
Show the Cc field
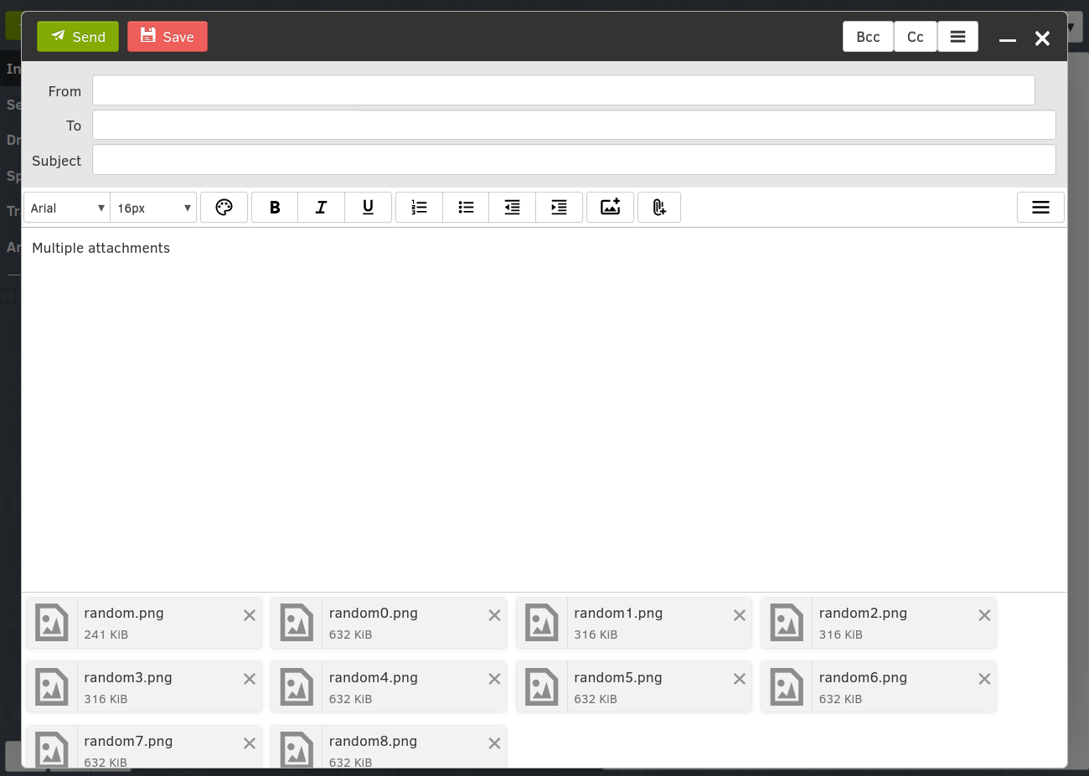click(x=916, y=37)
